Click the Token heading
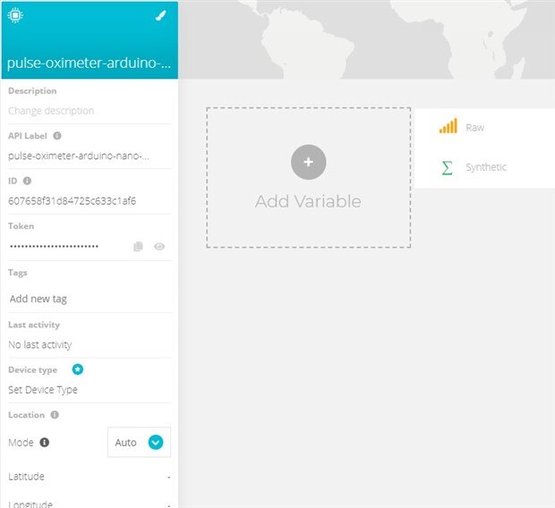The width and height of the screenshot is (555, 508). point(21,226)
